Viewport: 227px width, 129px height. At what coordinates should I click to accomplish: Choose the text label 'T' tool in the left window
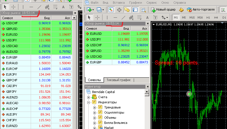[x=71, y=7]
